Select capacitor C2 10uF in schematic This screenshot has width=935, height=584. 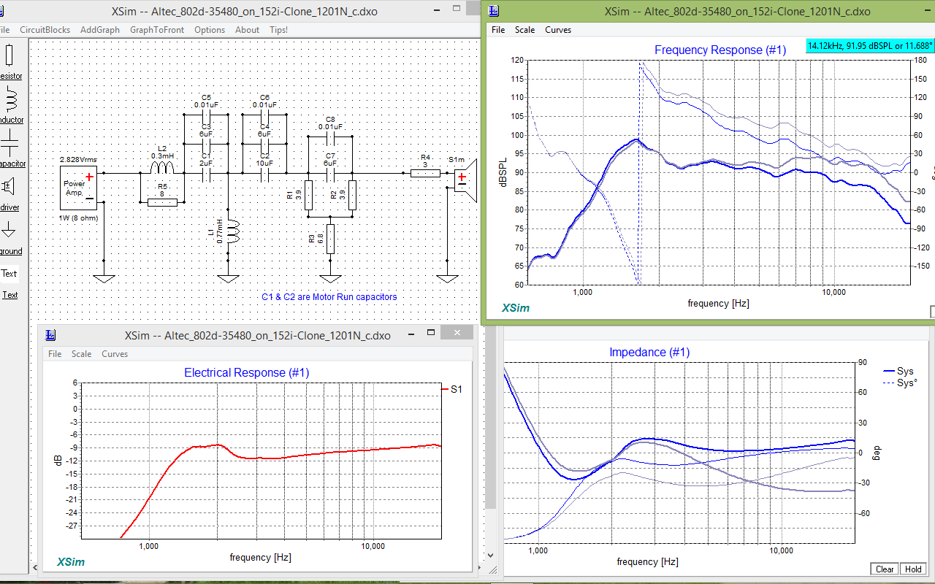point(264,174)
